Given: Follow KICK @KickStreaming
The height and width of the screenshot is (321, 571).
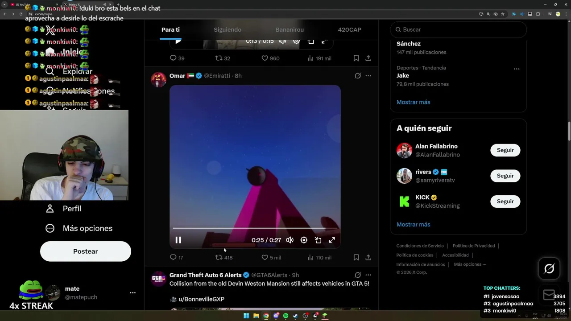Looking at the screenshot, I should [505, 202].
